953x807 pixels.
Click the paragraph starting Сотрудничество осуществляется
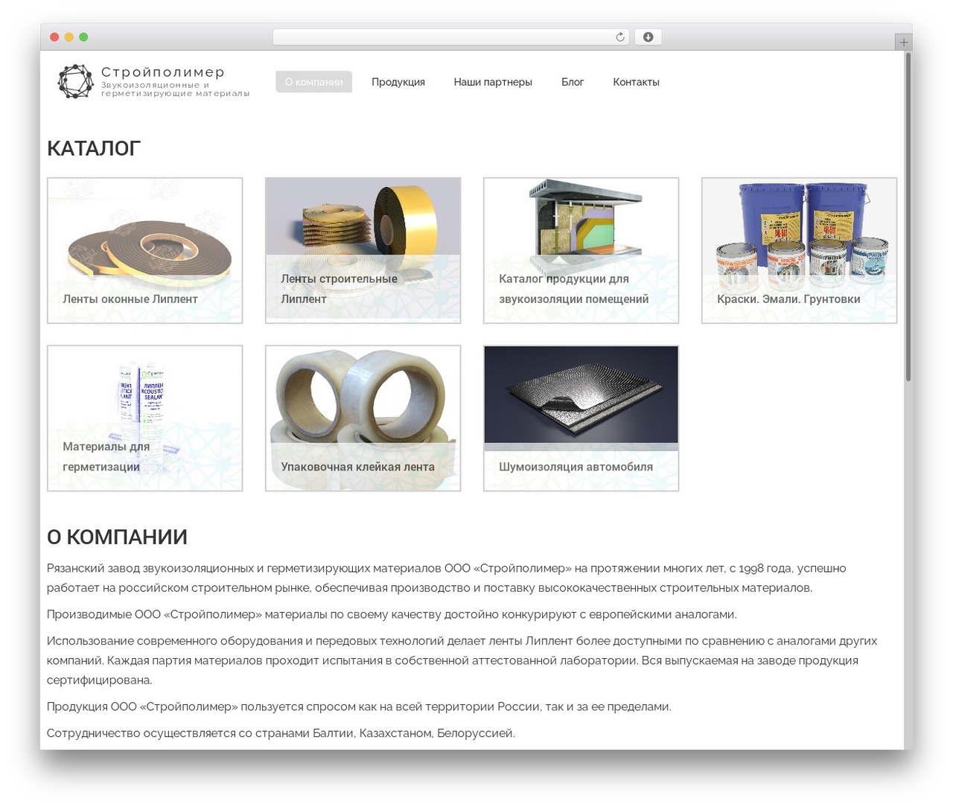[x=281, y=733]
